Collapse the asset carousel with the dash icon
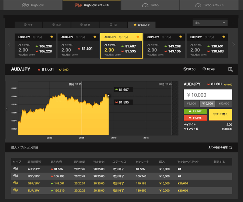243x202 pixels. pos(233,23)
